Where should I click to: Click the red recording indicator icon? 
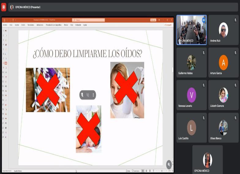(x=4, y=7)
